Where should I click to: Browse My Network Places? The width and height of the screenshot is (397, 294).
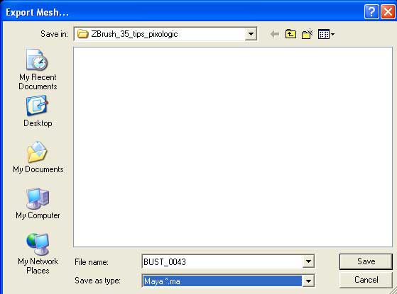click(x=38, y=254)
